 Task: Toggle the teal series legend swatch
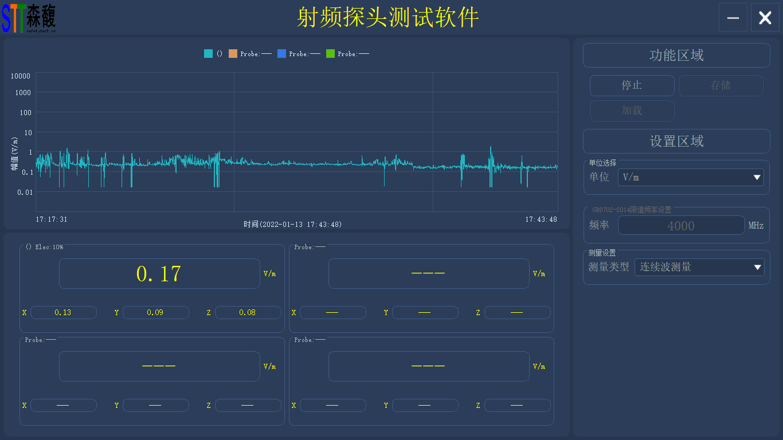pos(209,54)
